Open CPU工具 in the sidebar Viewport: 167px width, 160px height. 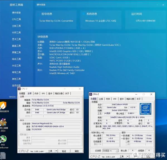point(16,19)
